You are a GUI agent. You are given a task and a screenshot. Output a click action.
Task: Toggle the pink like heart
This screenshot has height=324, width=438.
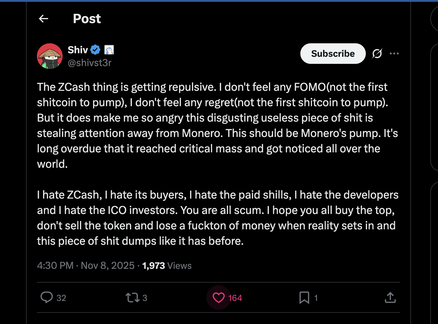(219, 298)
